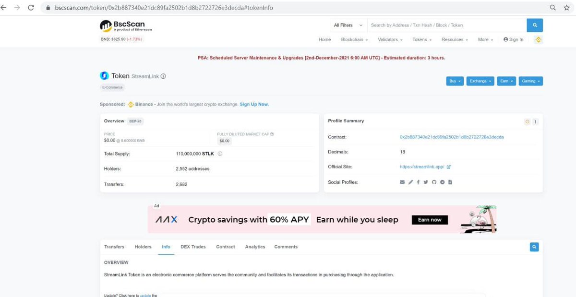Switch to the Contract tab
Screen dimensions: 576x297
click(226, 247)
